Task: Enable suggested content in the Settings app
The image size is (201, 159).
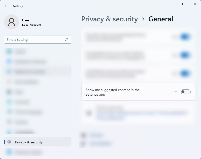Action: 186,92
